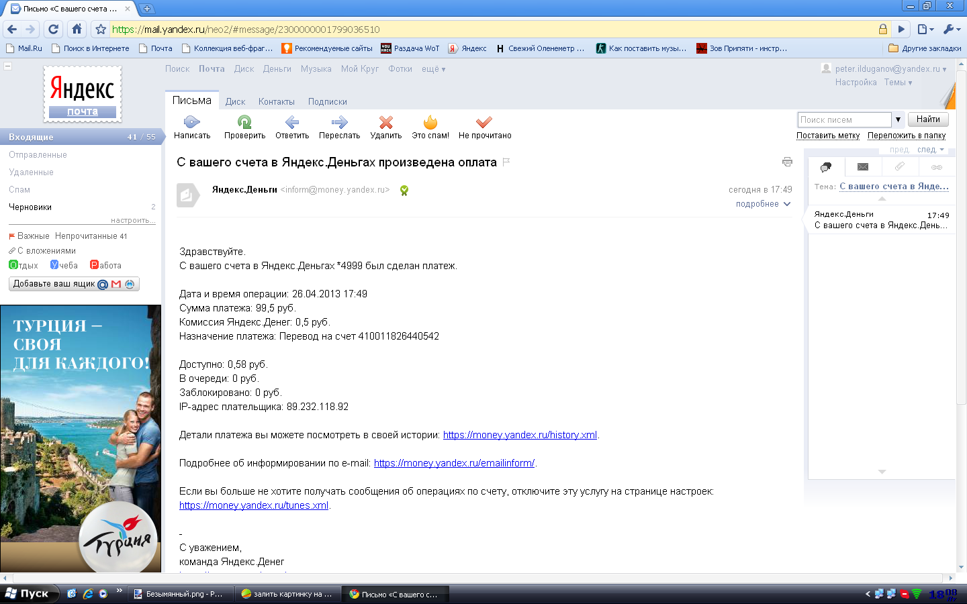Open Другие закладки folder
Viewport: 967px width, 604px height.
click(925, 48)
